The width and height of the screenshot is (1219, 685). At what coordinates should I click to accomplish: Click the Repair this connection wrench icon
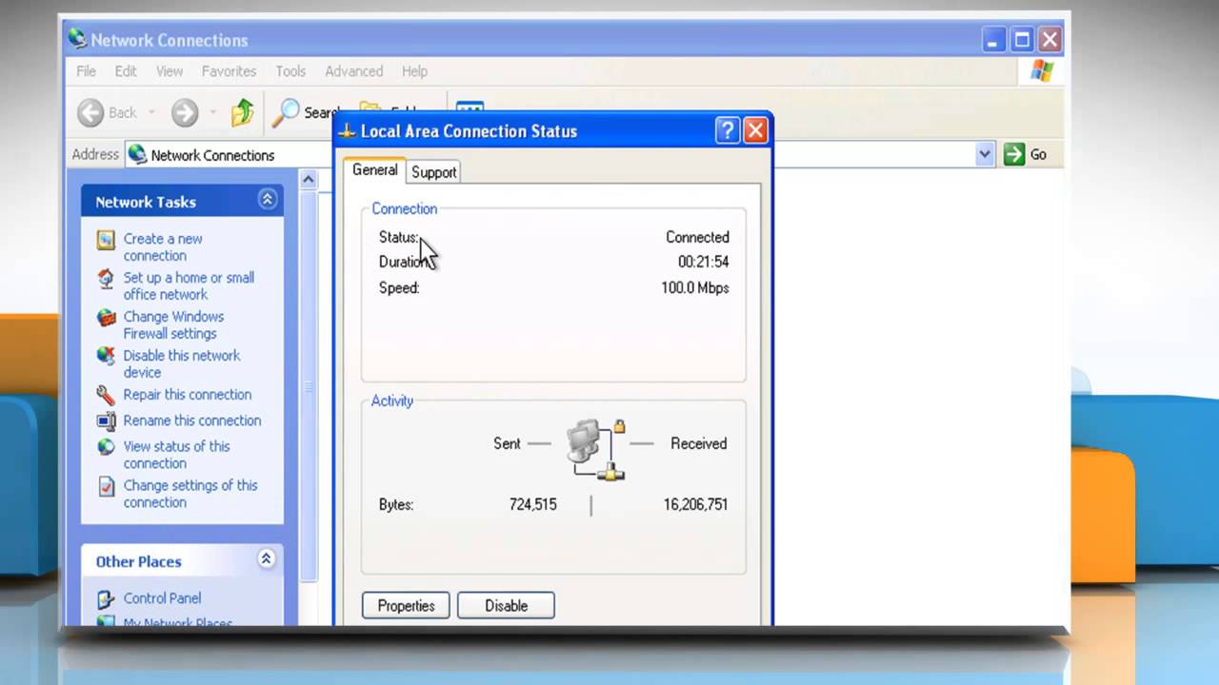click(106, 395)
